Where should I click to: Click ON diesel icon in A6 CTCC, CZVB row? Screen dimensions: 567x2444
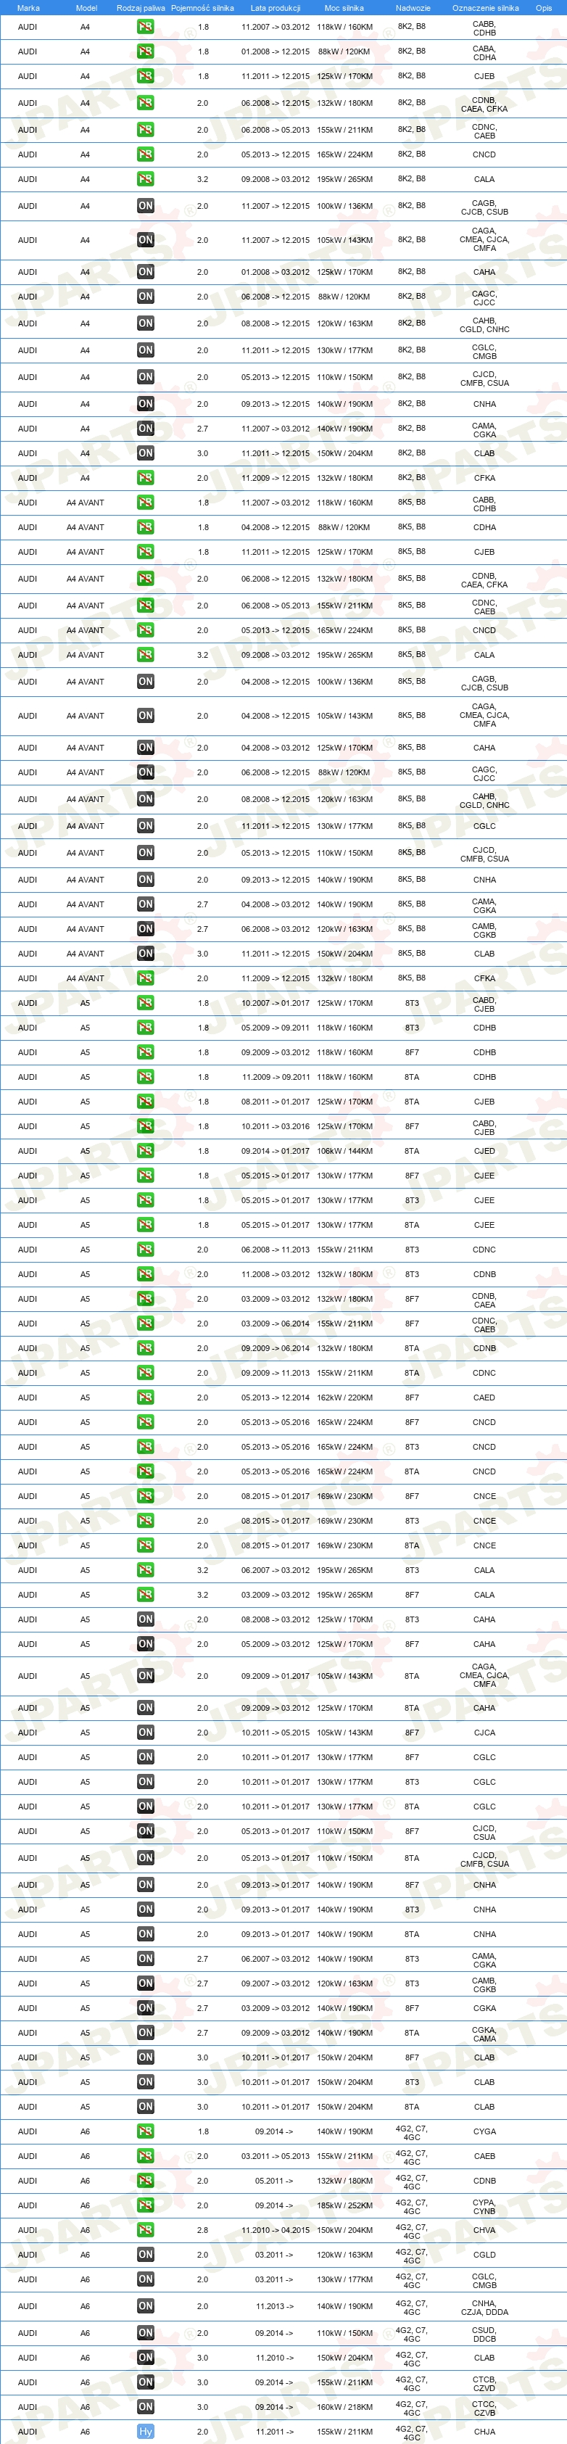145,2407
